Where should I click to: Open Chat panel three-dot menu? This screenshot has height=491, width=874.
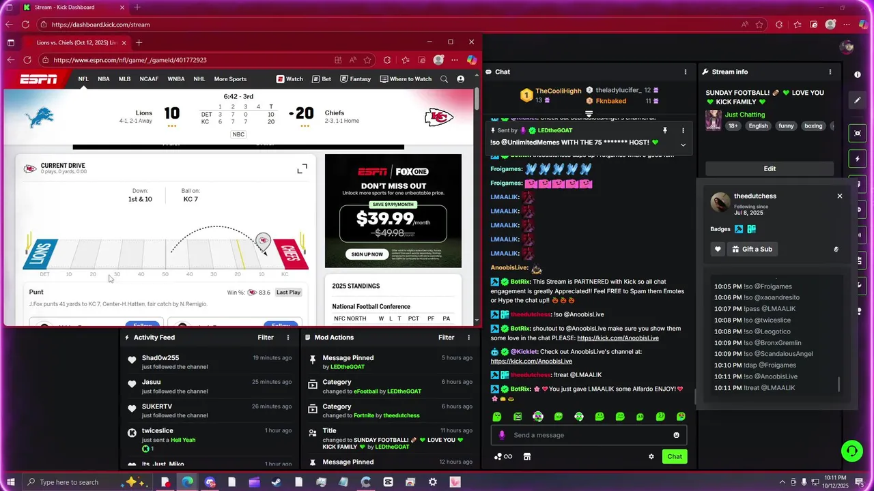click(x=686, y=72)
